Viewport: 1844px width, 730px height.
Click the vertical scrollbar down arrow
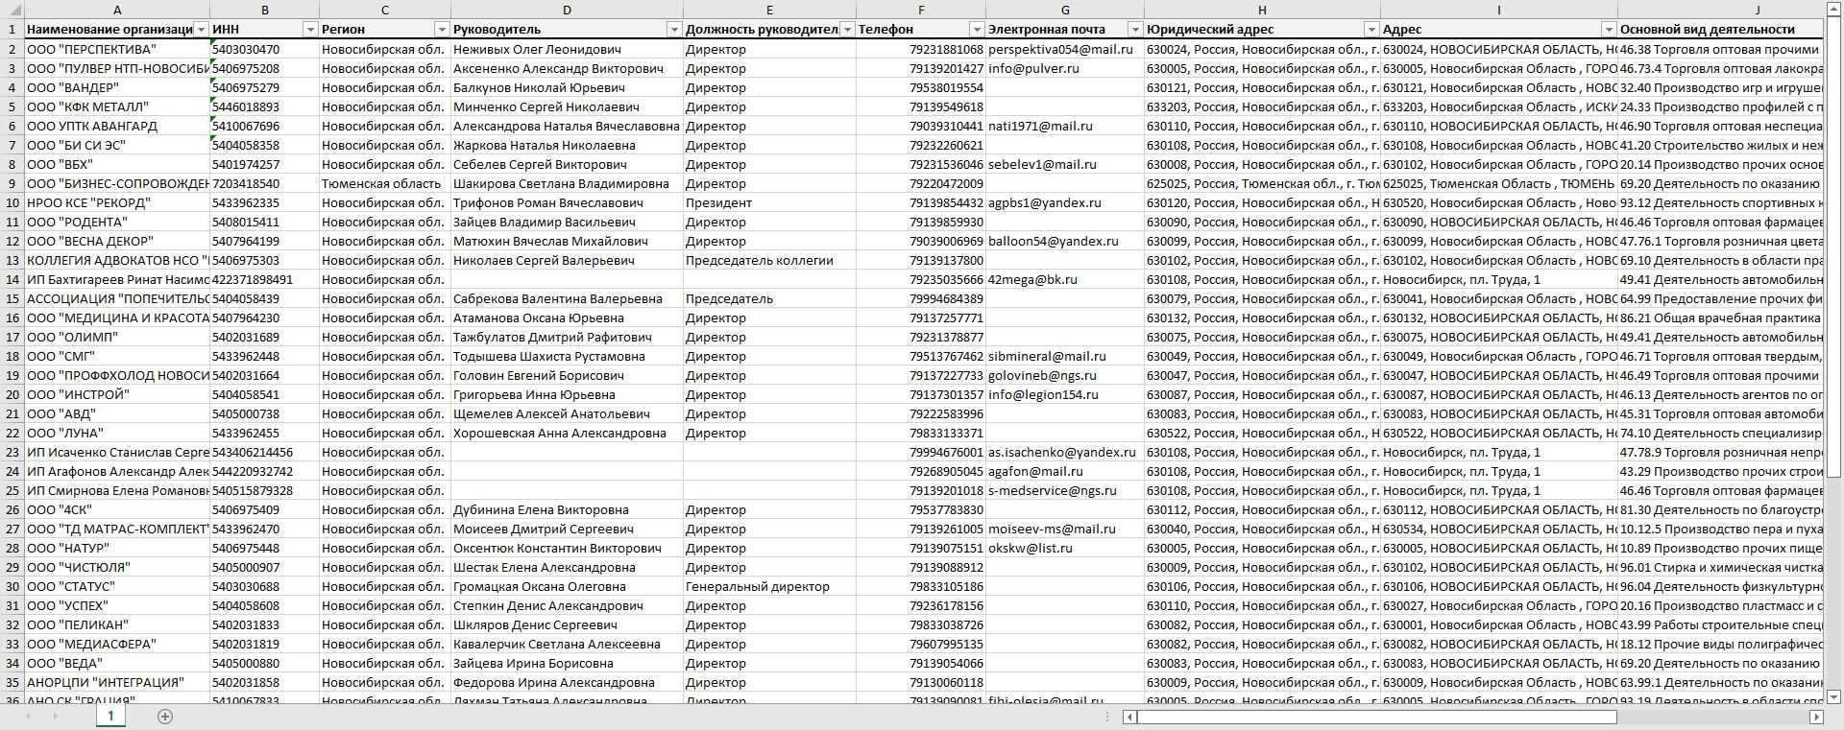coord(1833,696)
